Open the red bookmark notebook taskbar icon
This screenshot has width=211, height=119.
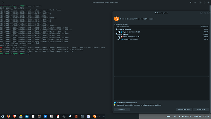[58, 116]
